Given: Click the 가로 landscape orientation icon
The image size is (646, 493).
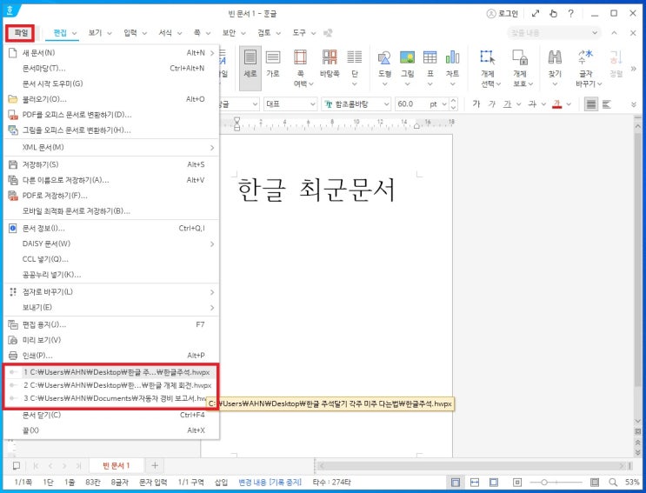Looking at the screenshot, I should [273, 57].
